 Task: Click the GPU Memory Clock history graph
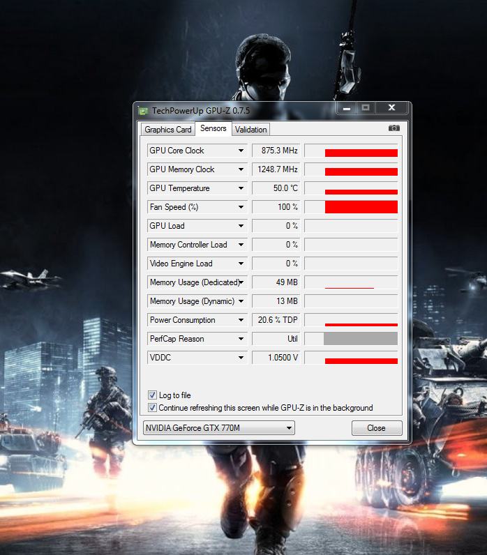[x=351, y=169]
